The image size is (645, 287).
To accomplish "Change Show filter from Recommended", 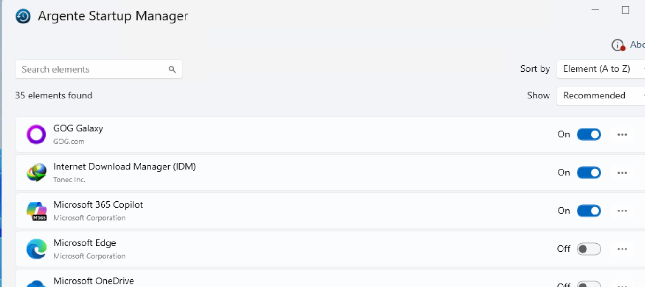I will (x=600, y=96).
